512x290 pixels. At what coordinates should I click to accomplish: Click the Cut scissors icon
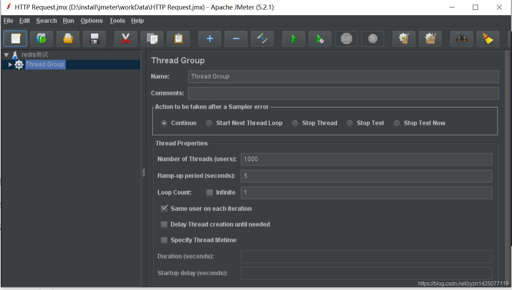125,38
